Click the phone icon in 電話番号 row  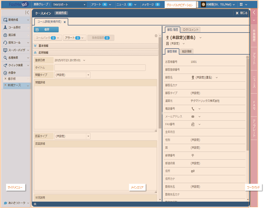(193, 109)
